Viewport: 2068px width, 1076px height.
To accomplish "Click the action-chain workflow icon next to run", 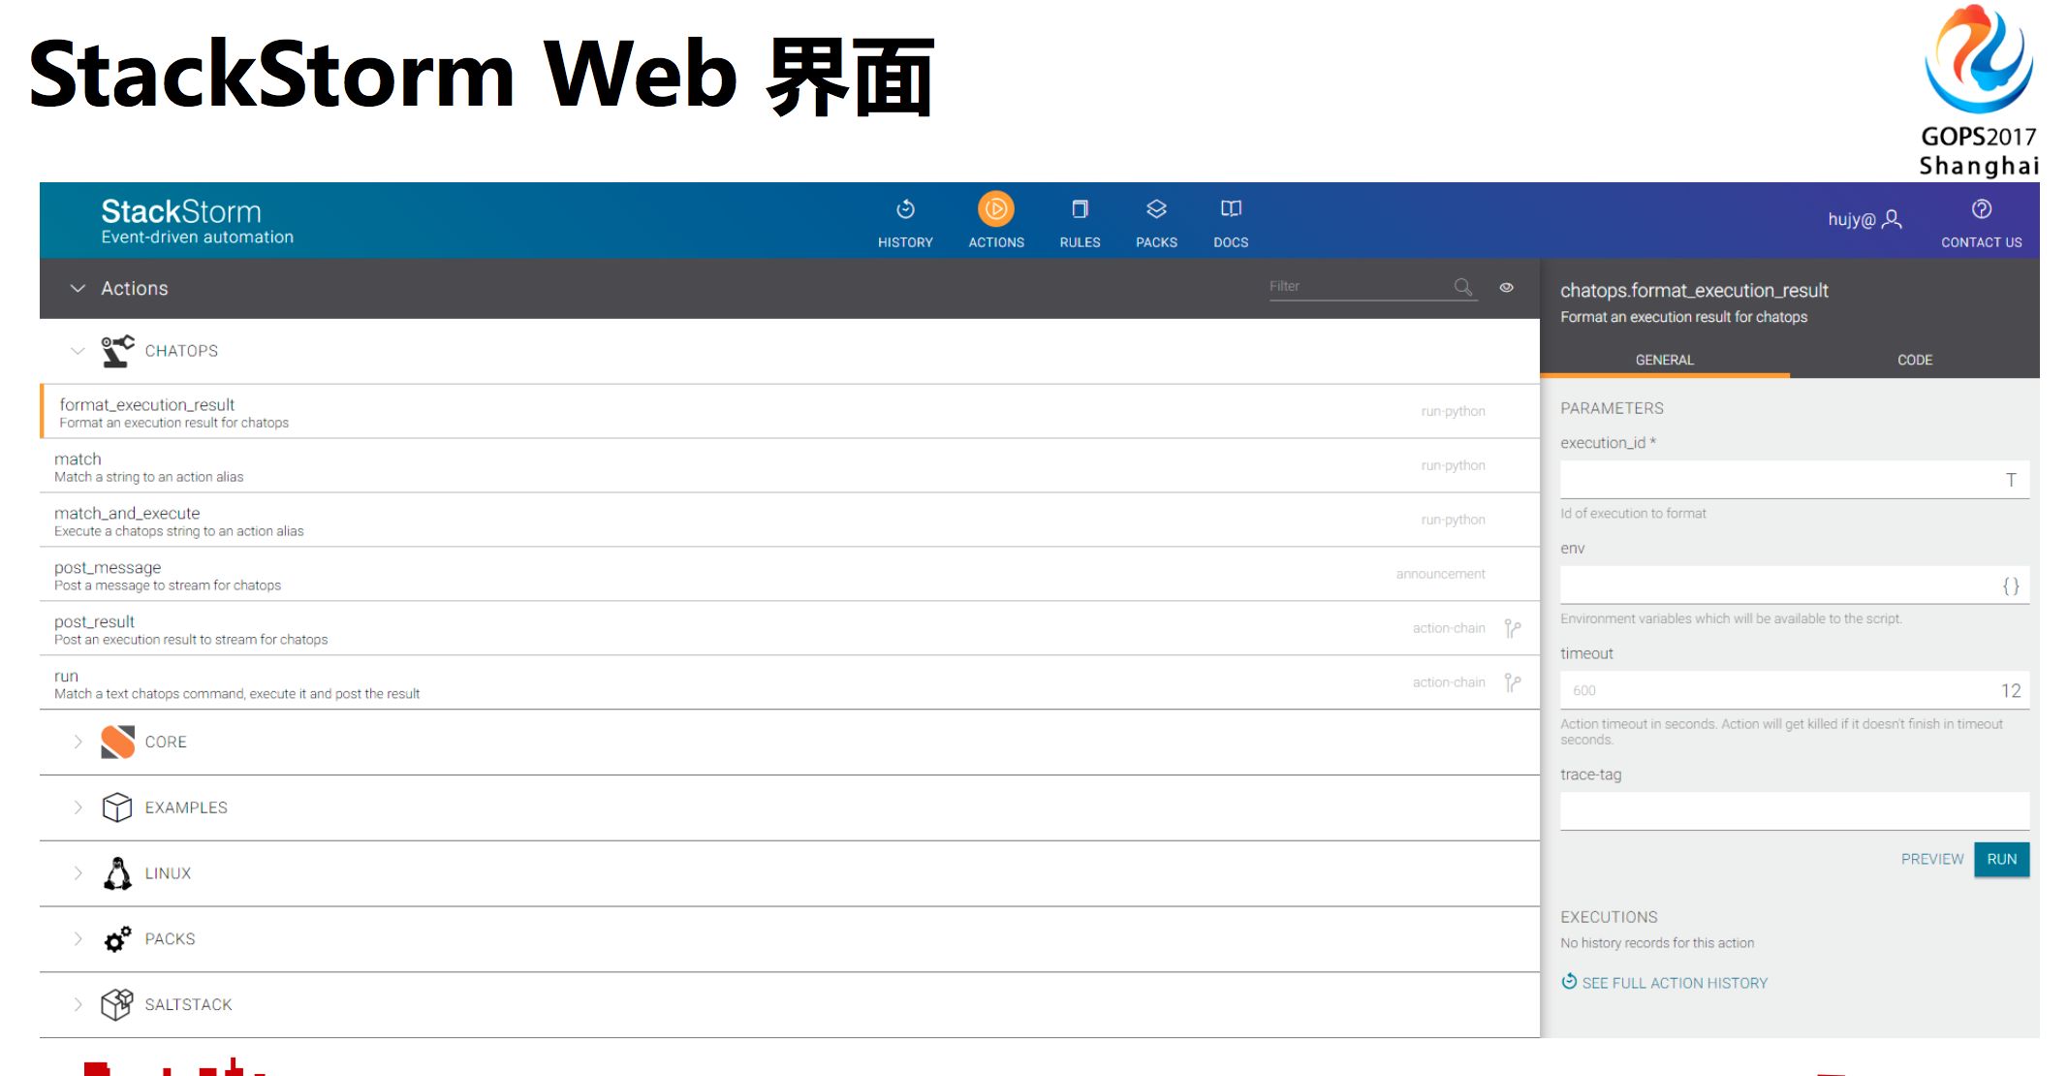I will (1510, 682).
